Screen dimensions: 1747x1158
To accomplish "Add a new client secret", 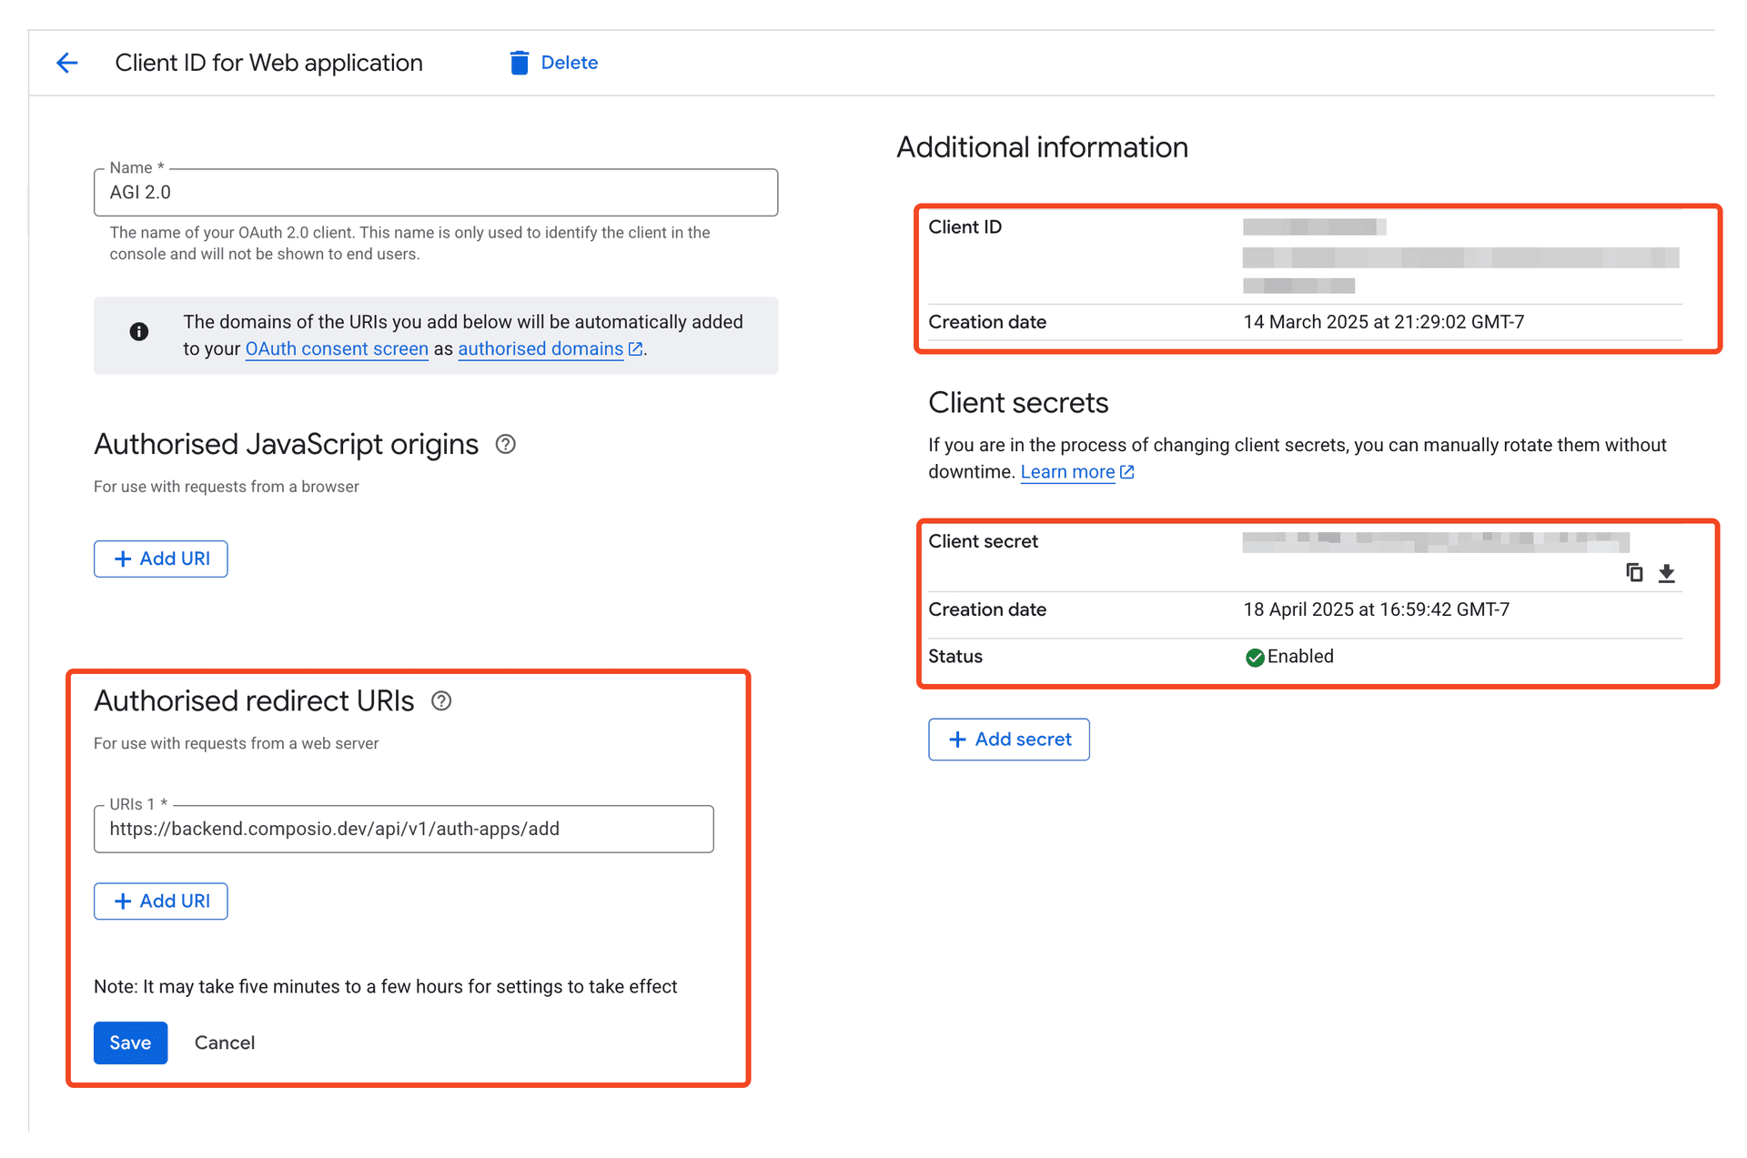I will [x=1008, y=740].
